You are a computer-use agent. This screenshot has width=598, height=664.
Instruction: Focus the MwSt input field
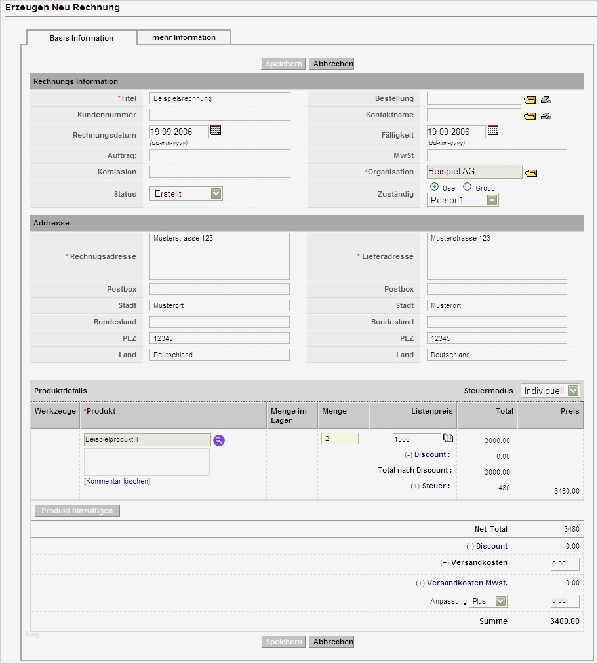pos(497,155)
